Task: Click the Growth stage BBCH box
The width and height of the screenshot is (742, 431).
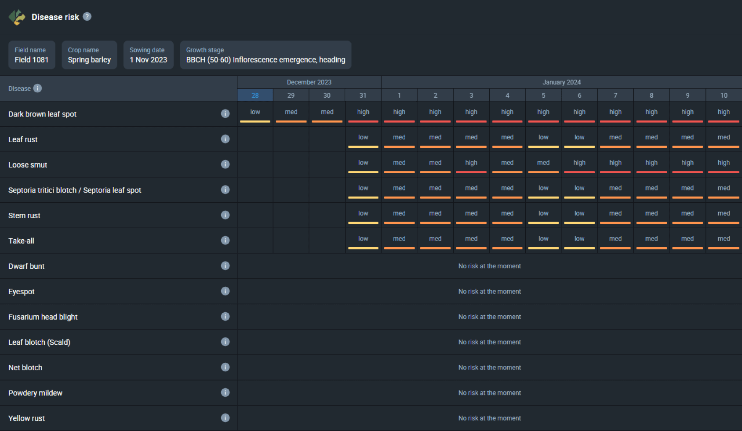Action: tap(266, 55)
